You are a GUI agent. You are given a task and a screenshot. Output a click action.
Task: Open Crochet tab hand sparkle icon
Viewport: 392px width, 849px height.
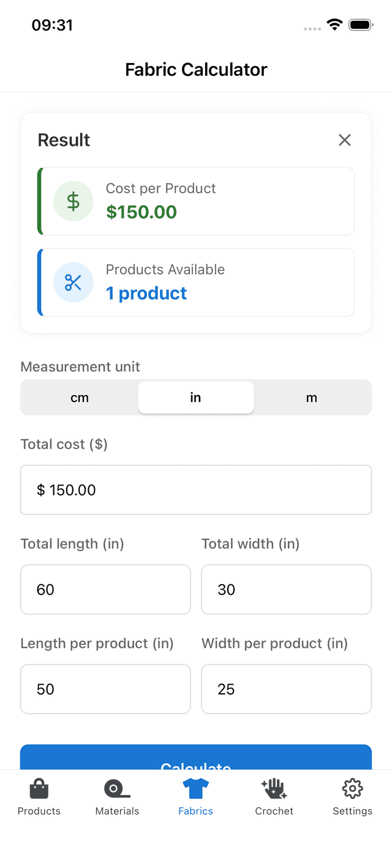[274, 788]
